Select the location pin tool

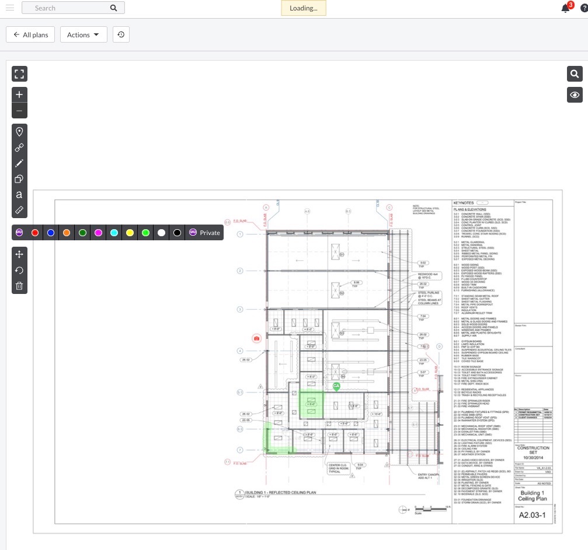[x=19, y=131]
